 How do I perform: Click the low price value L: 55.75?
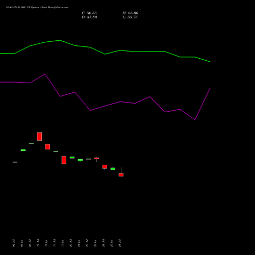[130, 17]
